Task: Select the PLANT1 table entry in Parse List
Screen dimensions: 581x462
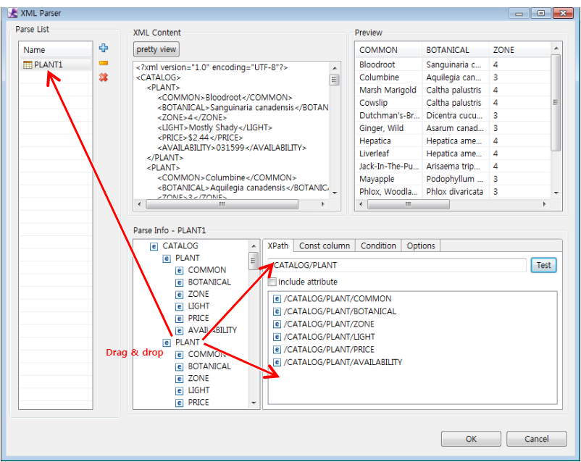Action: (48, 64)
